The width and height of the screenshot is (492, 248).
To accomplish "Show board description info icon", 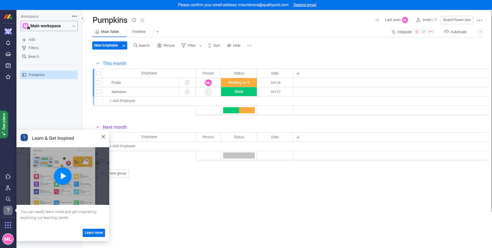I will 134,20.
